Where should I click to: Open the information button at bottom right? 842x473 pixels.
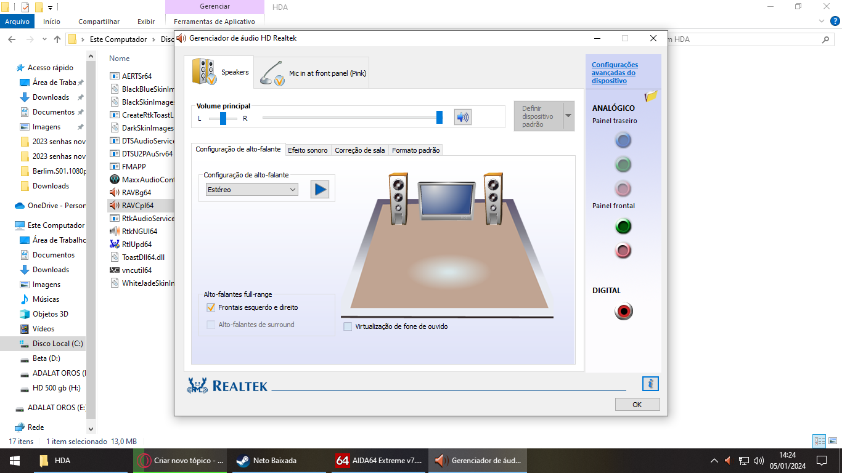coord(650,384)
